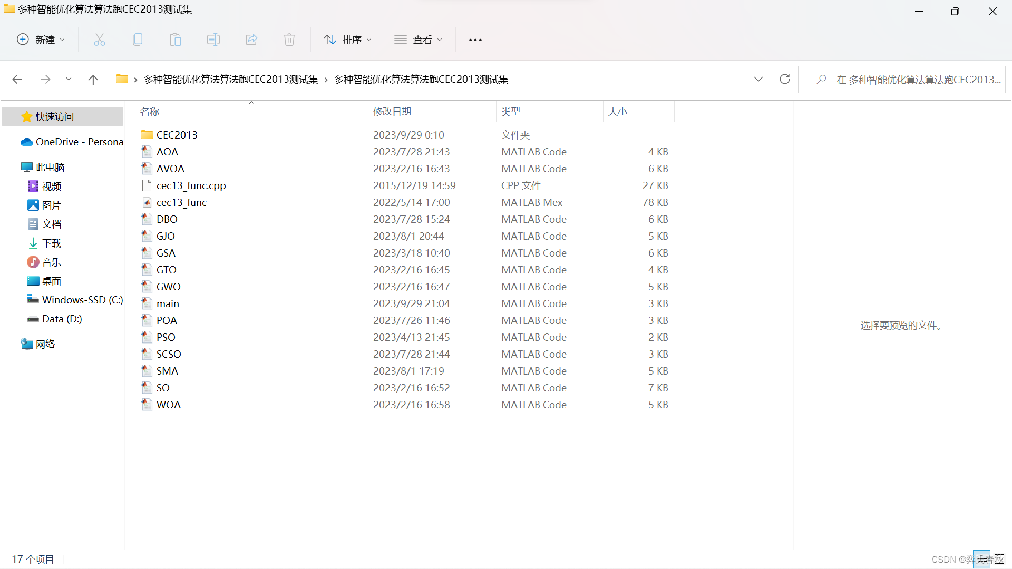1012x569 pixels.
Task: Select the GWO file name
Action: coord(169,287)
